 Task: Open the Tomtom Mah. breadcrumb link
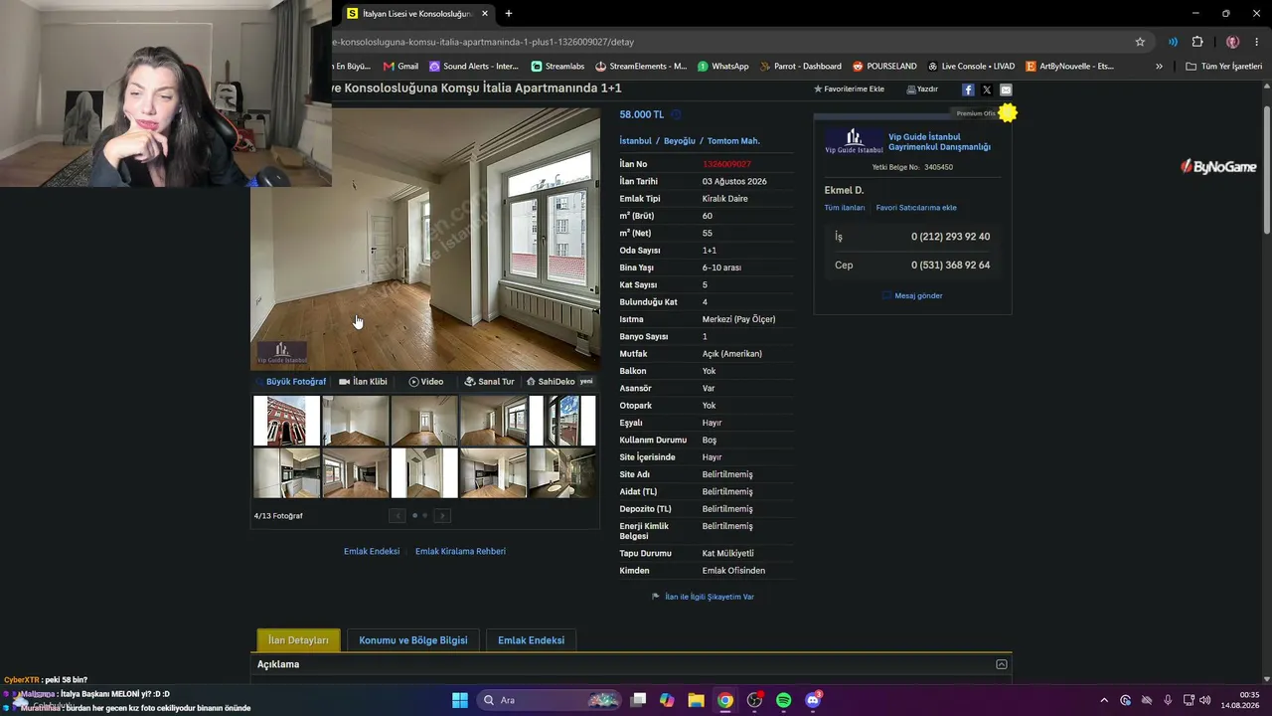click(733, 141)
